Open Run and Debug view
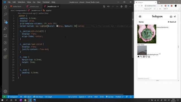 point(5,29)
